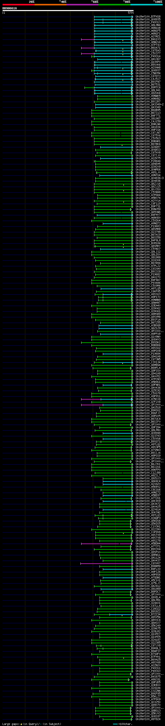Screen dimensions: 165x726
Task: Select the UniRef100_B6T531 label
Action: pyautogui.click(x=148, y=84)
